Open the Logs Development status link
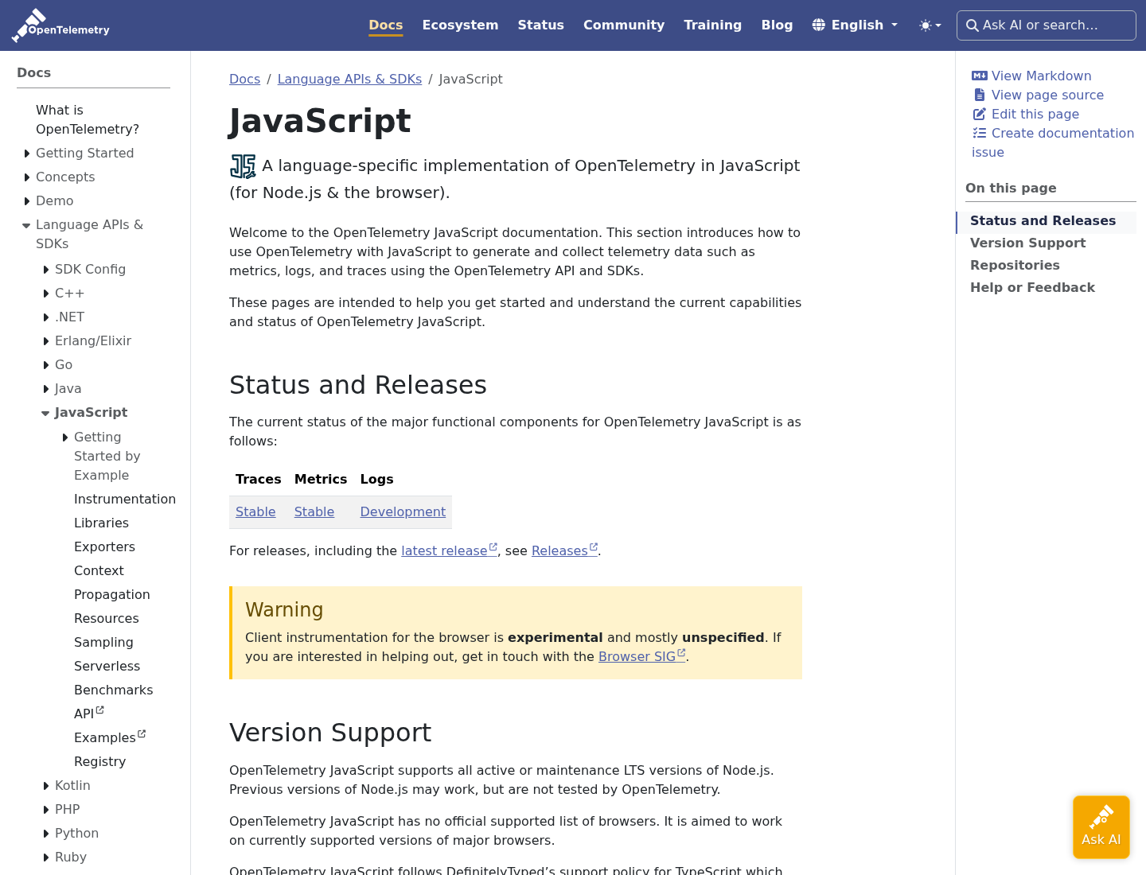The image size is (1146, 875). [x=403, y=511]
